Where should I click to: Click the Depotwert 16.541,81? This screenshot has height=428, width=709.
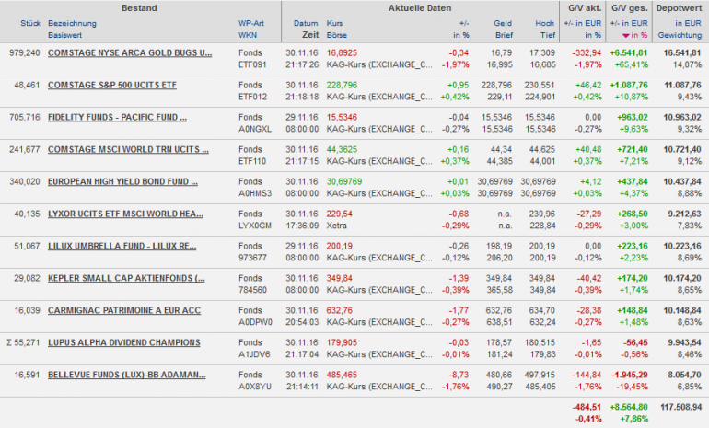point(682,52)
